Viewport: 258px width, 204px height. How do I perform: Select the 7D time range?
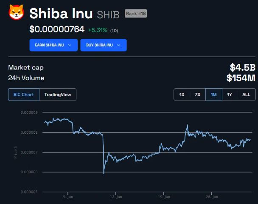tap(197, 95)
